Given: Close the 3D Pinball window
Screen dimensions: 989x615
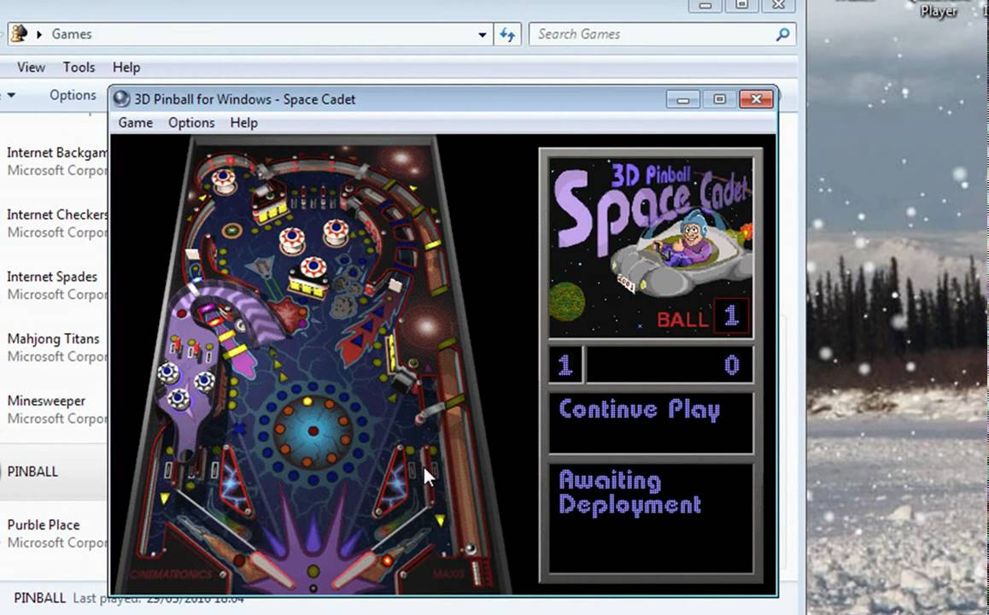Looking at the screenshot, I should (x=756, y=99).
